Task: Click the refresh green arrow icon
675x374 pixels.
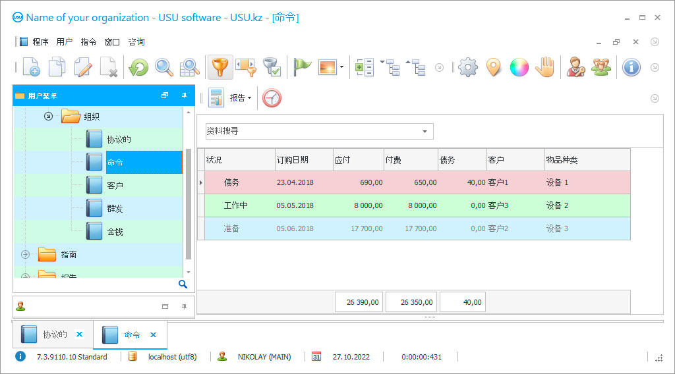Action: [x=138, y=67]
